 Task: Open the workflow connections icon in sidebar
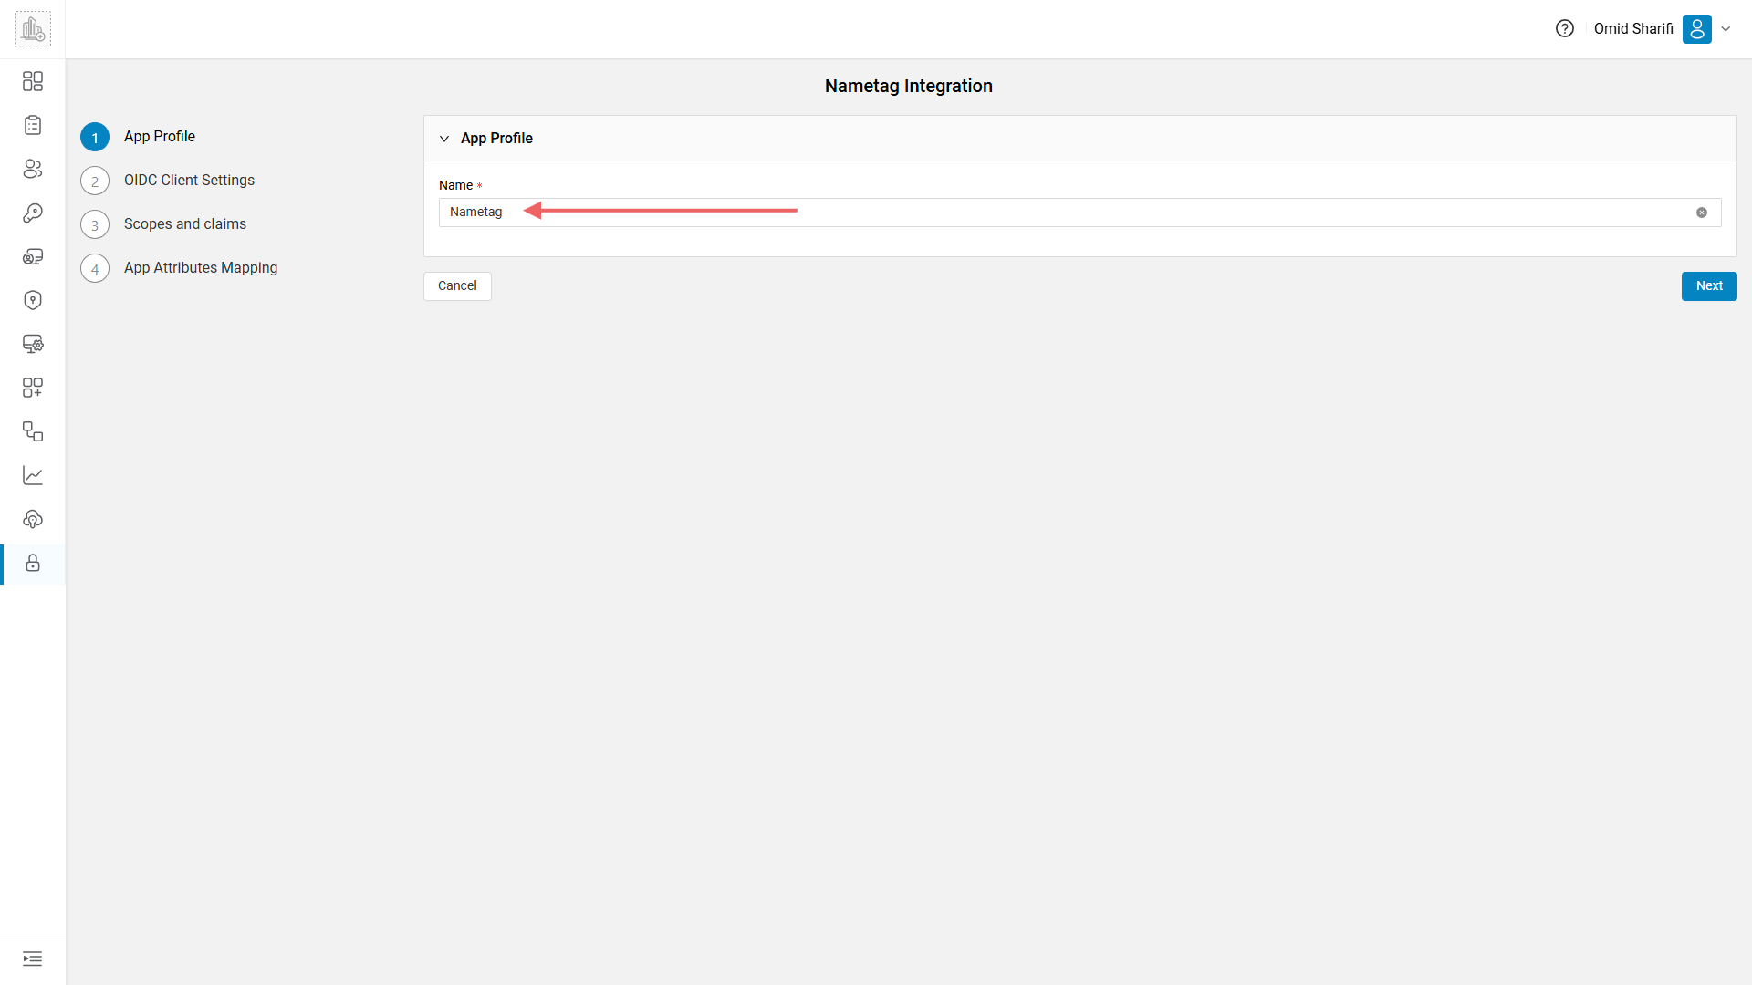[x=33, y=431]
